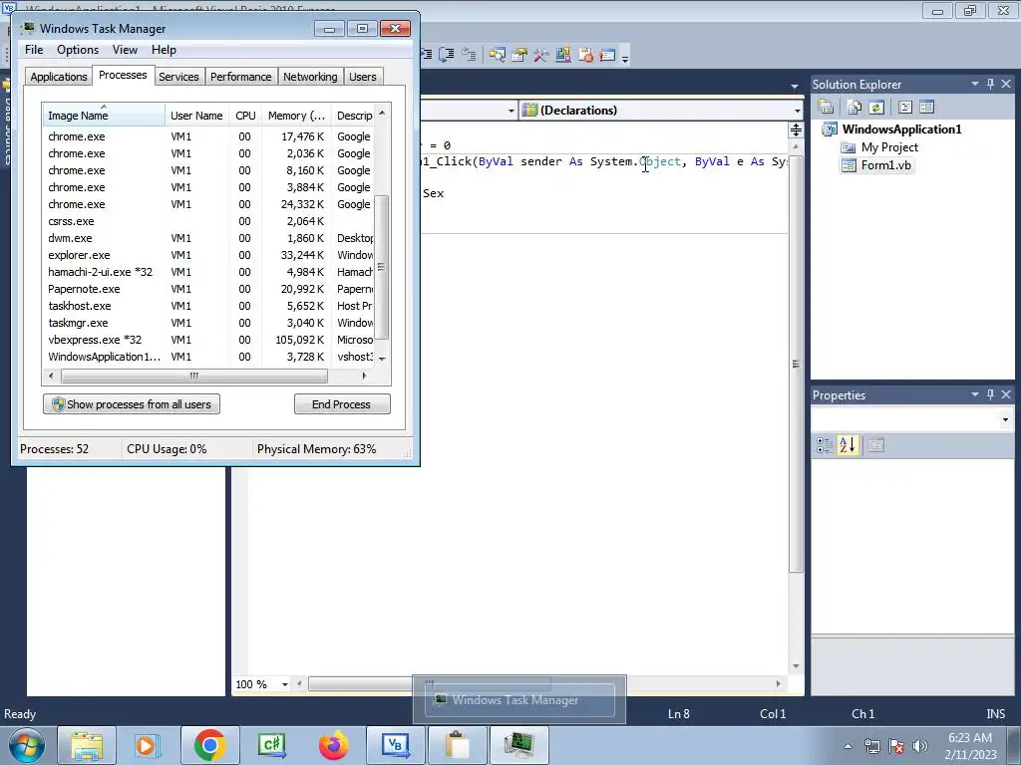Select vbexpress.exe *32 process row
This screenshot has width=1021, height=765.
[x=208, y=340]
